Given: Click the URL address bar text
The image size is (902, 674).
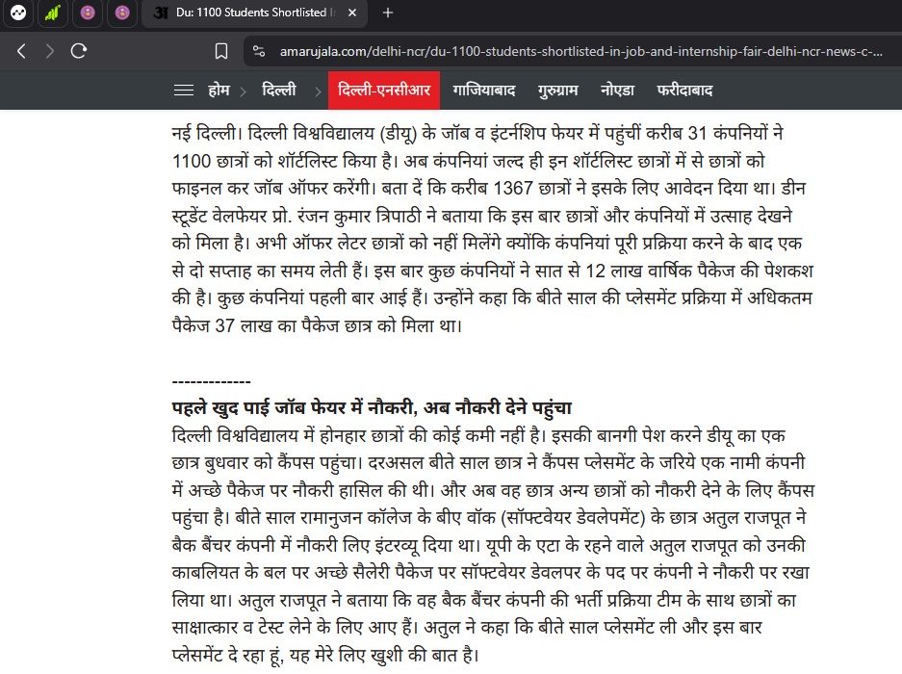Looking at the screenshot, I should coord(578,51).
